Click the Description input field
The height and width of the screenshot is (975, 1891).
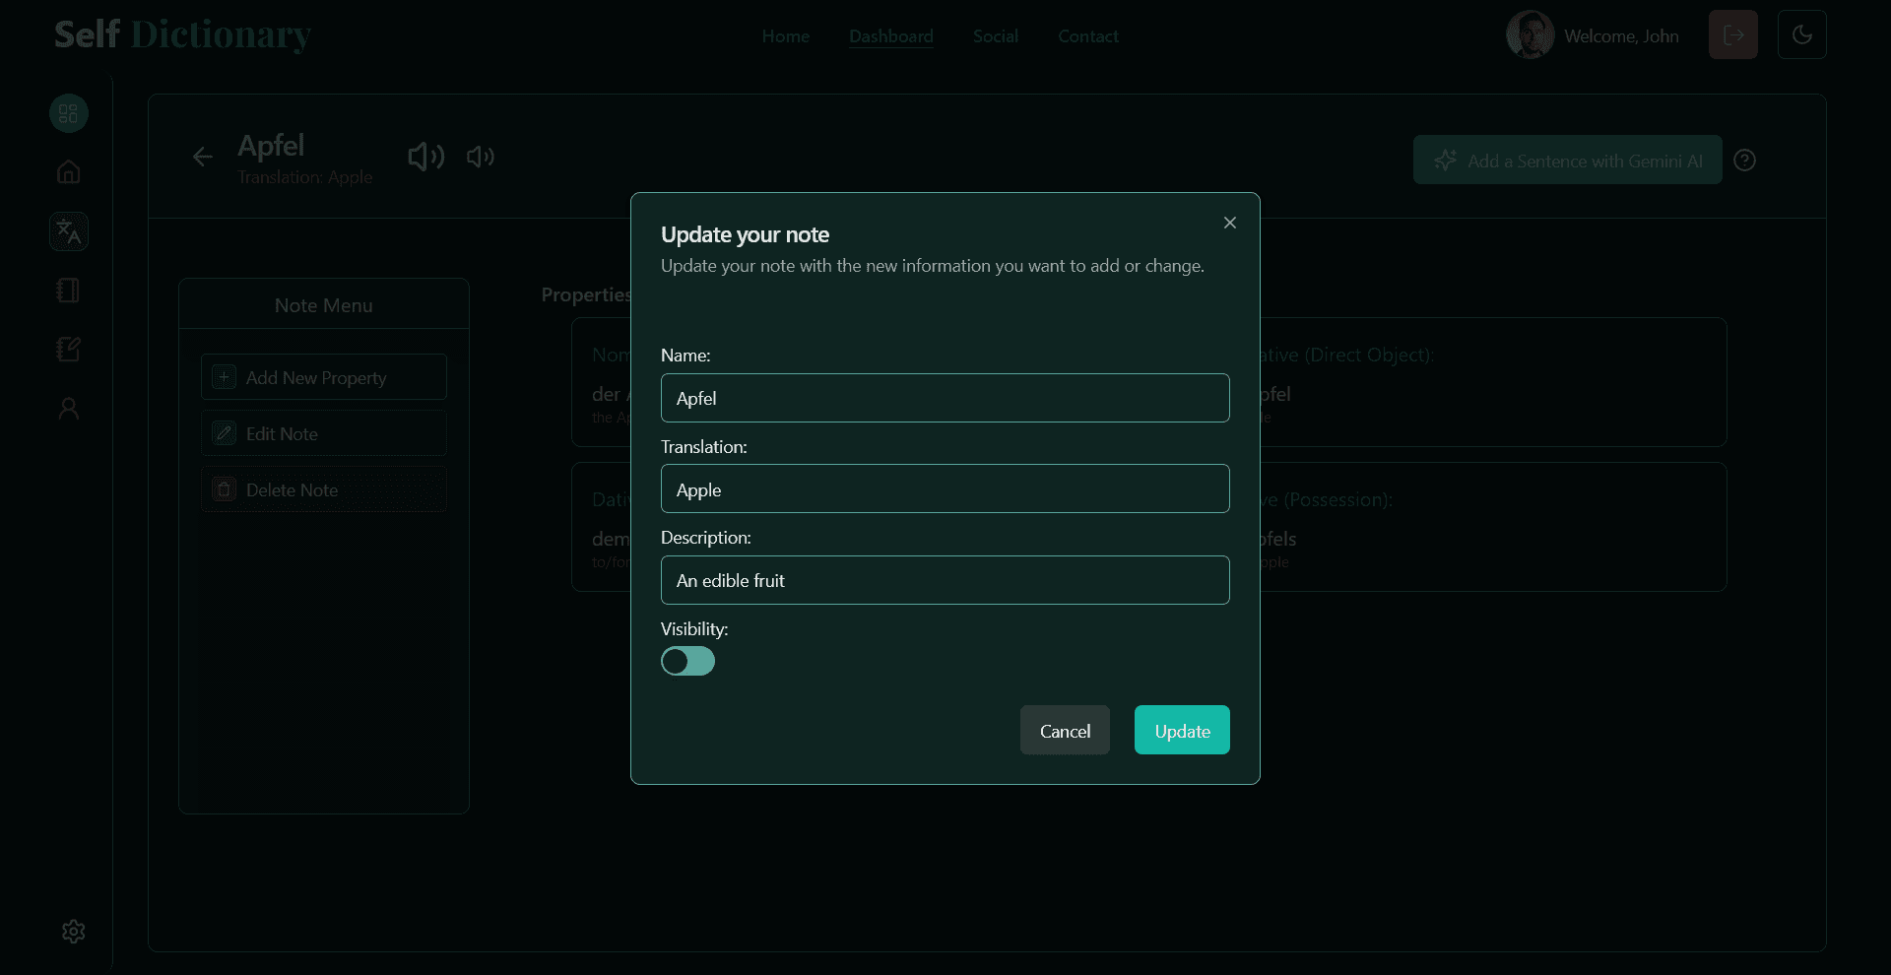(945, 580)
